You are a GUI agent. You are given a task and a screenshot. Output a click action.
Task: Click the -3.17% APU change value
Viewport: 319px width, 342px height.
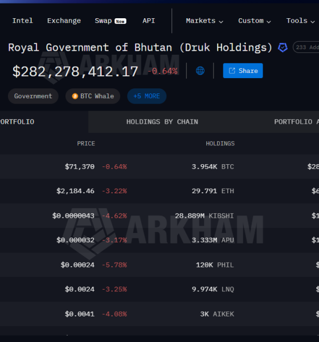(114, 240)
